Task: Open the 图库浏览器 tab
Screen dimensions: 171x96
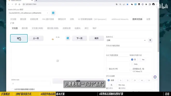Action: pyautogui.click(x=137, y=19)
